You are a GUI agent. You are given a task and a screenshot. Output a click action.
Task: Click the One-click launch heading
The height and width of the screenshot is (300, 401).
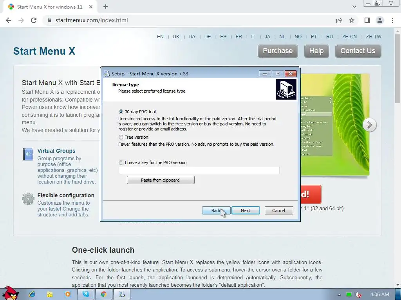click(103, 250)
